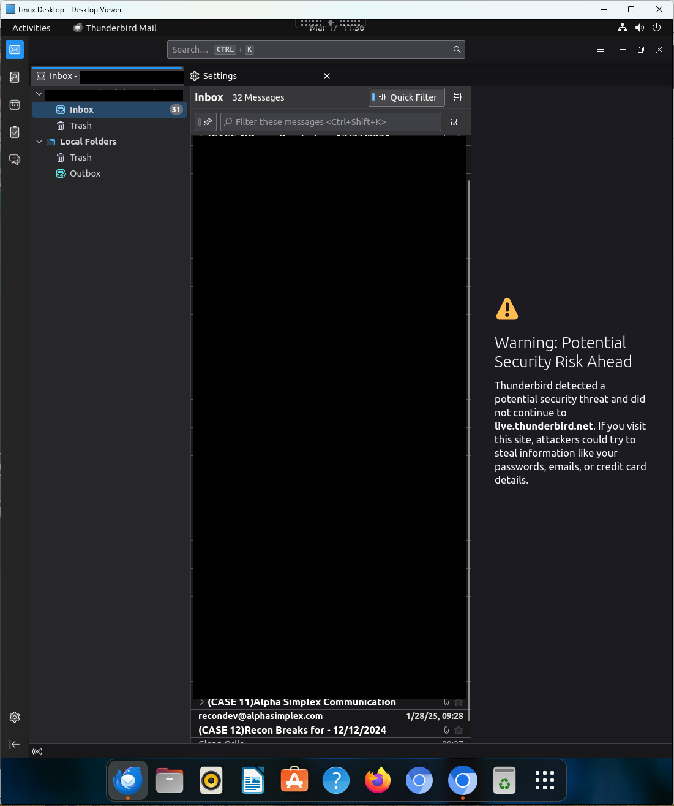Star the CASE 12 Recon Breaks message
The image size is (674, 806).
[459, 730]
